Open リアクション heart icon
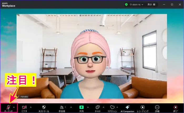This screenshot has width=184, height=113. 112,107
